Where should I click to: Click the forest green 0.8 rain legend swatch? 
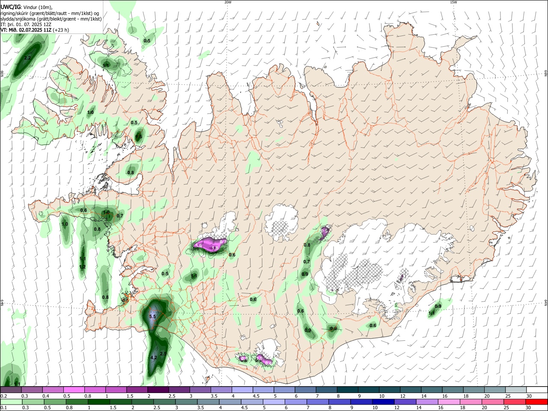click(77, 402)
